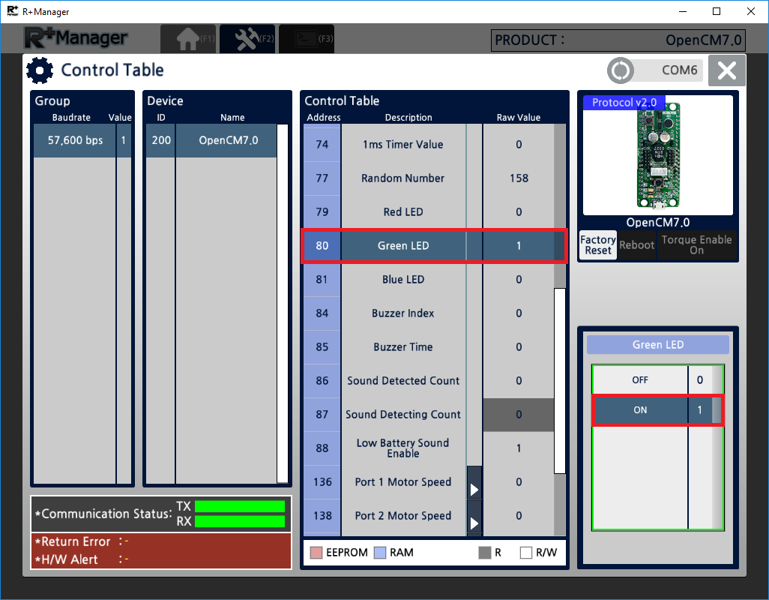This screenshot has height=600, width=769.
Task: Close the Control Table panel with X
Action: click(x=726, y=70)
